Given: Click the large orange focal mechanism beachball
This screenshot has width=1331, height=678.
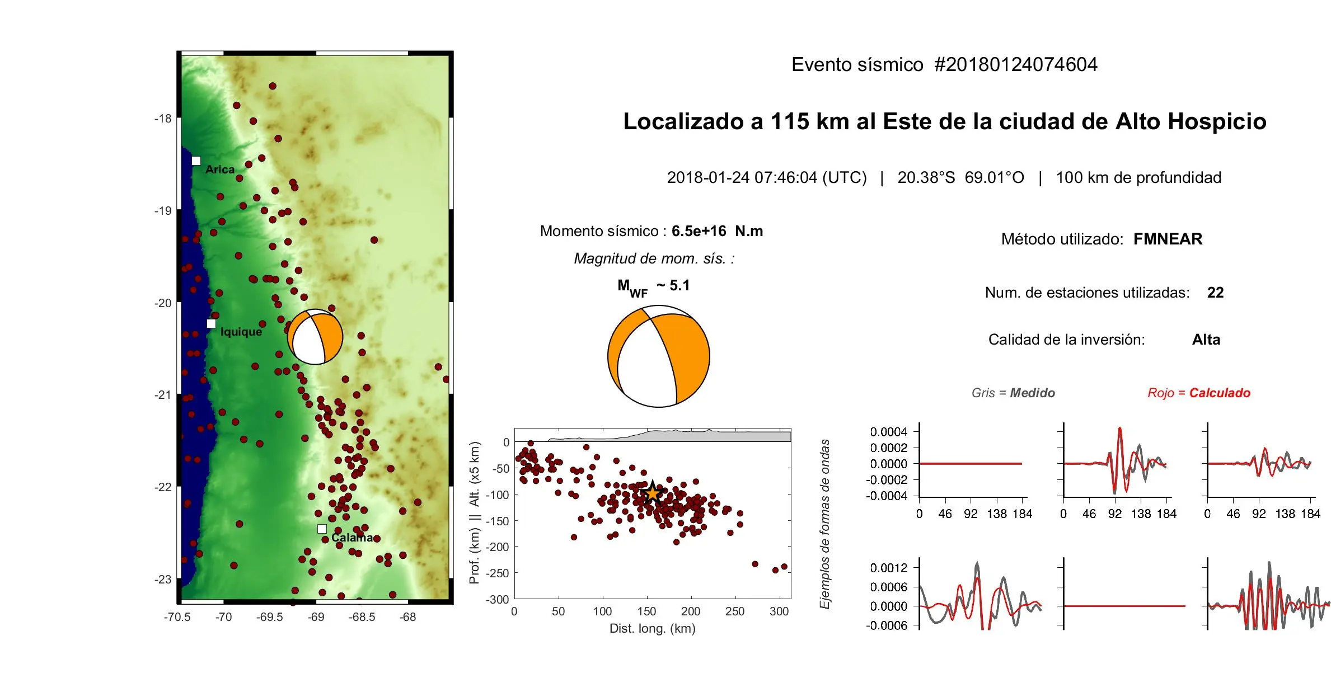Looking at the screenshot, I should [x=659, y=356].
